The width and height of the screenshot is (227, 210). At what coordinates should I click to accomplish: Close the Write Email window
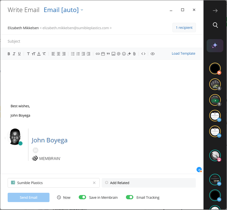pyautogui.click(x=194, y=10)
